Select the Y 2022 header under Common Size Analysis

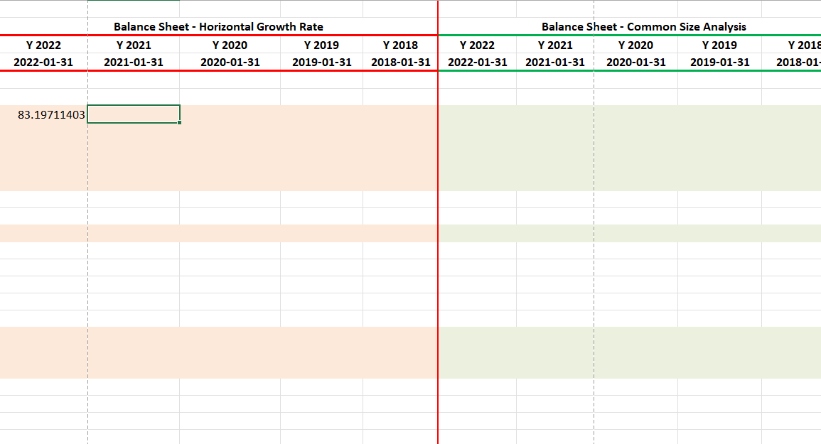pyautogui.click(x=477, y=45)
